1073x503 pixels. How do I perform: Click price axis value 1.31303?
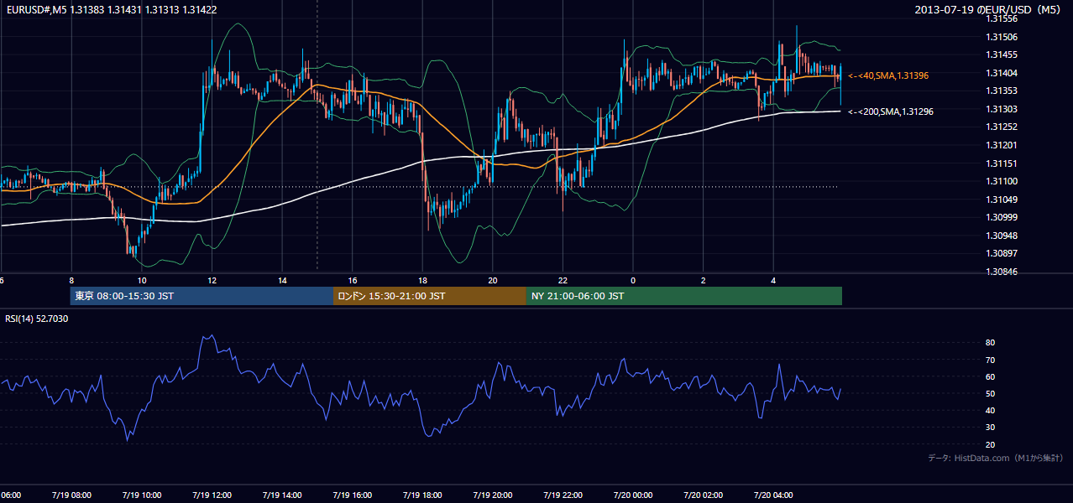(1001, 109)
